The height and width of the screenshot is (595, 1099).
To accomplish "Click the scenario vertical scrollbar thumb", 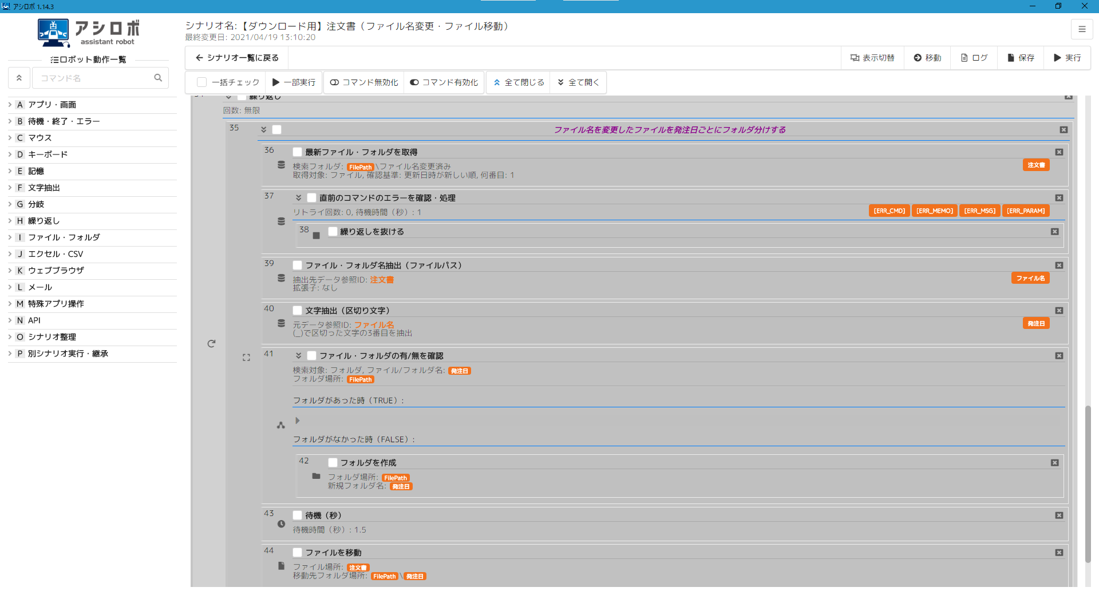I will [x=1088, y=484].
